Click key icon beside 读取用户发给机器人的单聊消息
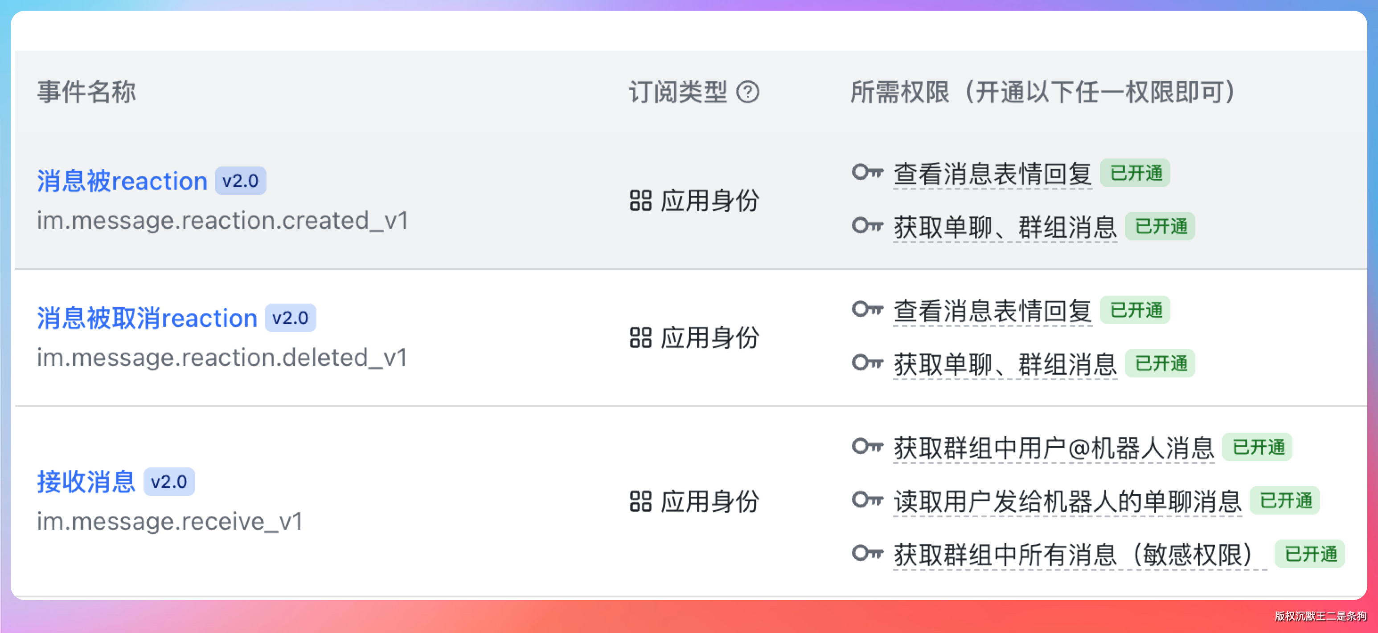The height and width of the screenshot is (633, 1378). tap(867, 500)
